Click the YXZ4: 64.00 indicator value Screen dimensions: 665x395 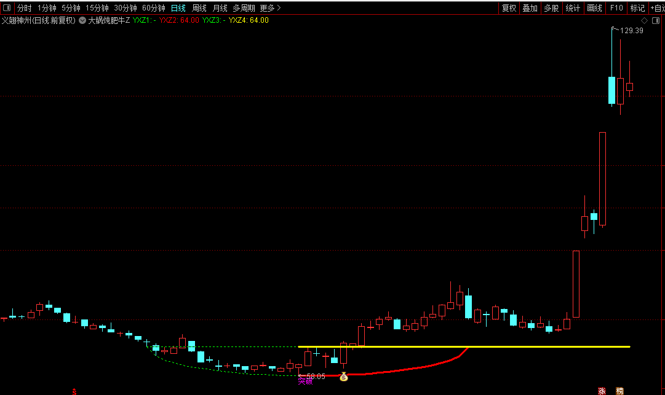point(249,20)
